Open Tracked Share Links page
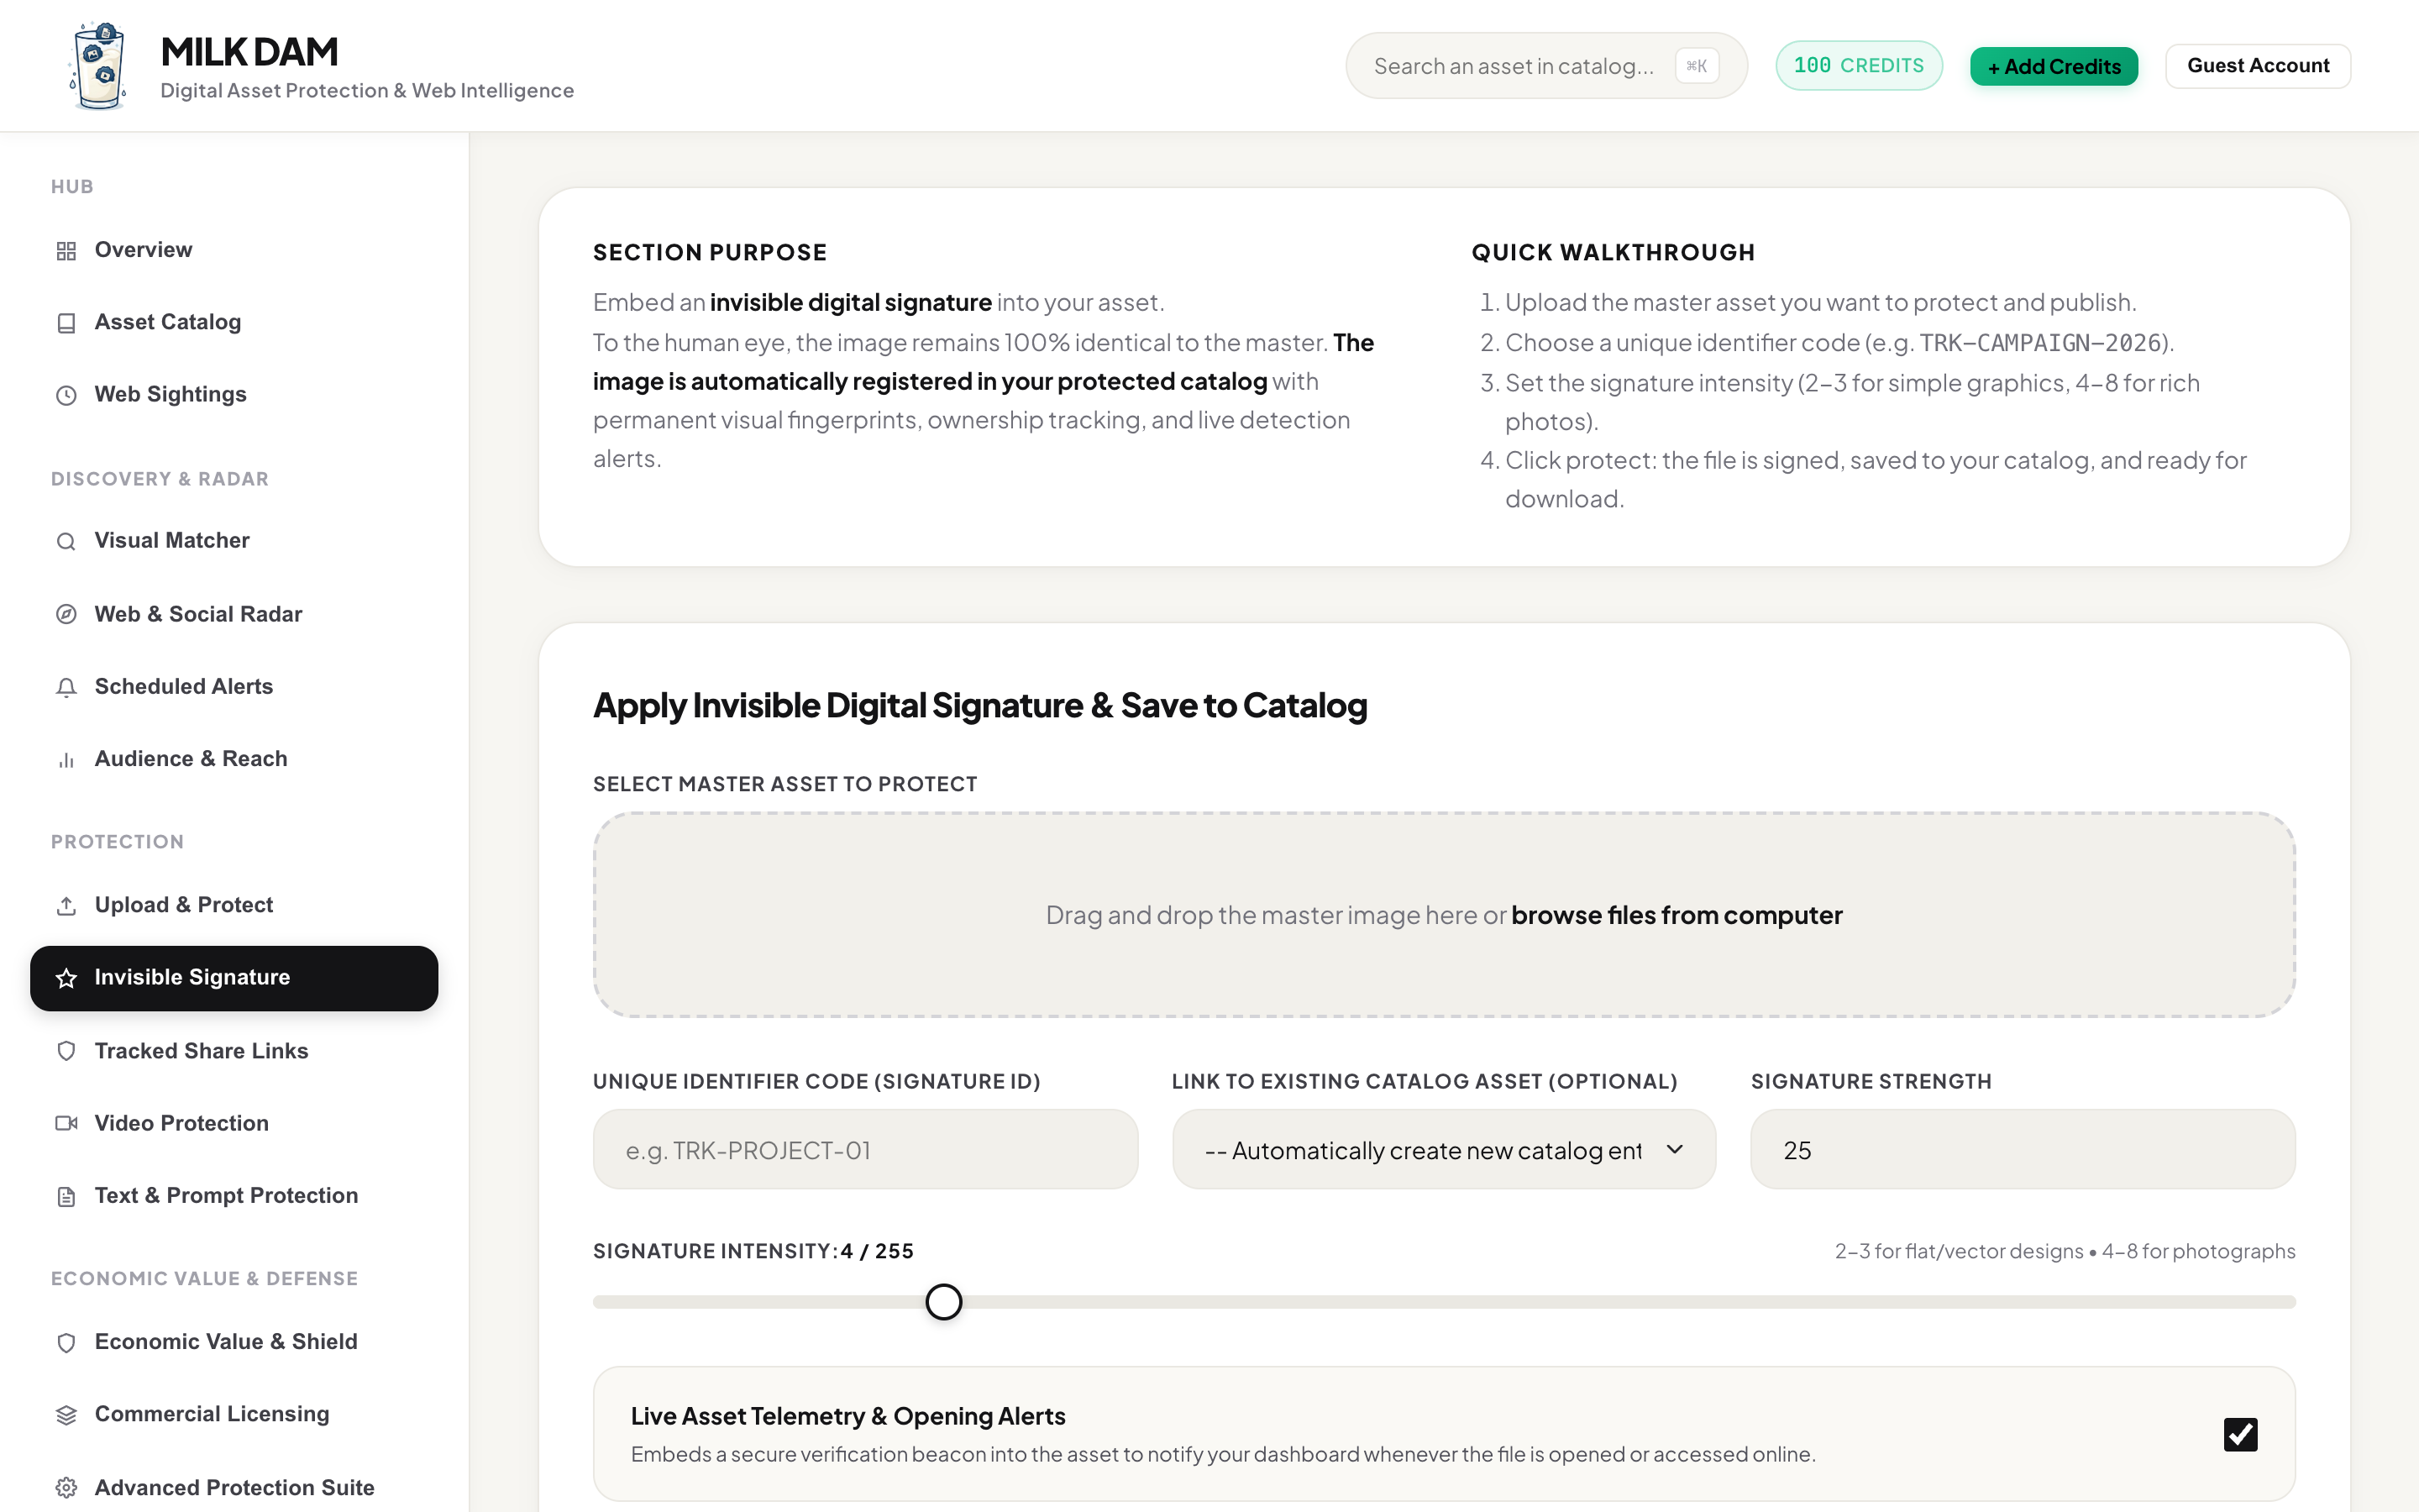The height and width of the screenshot is (1512, 2419). (234, 1051)
